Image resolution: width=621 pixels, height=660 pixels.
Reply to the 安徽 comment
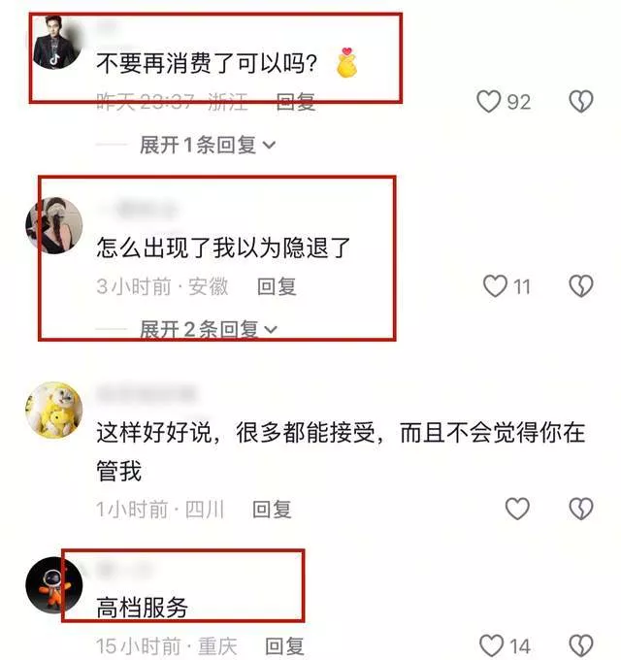click(277, 286)
